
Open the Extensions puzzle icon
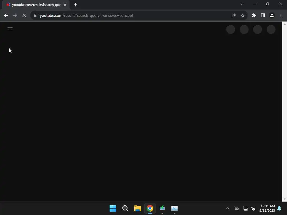254,16
